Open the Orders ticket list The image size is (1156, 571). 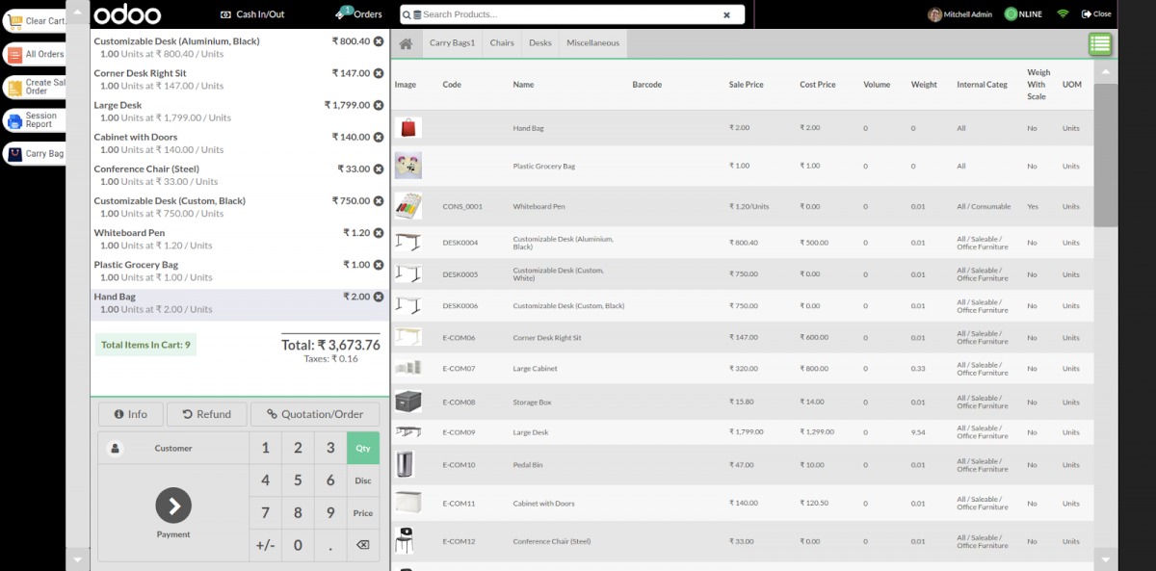tap(359, 14)
